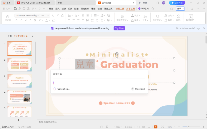Image resolution: width=207 pixels, height=129 pixels.
Task: Switch to WPS PDF Quick Start Guide.pdf tab
Action: [x=35, y=3]
